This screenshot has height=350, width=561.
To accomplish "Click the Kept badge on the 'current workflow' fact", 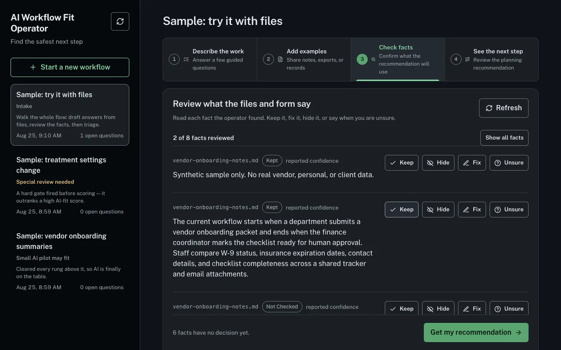I will click(272, 207).
